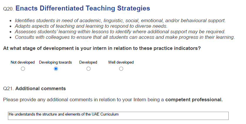Click the 'Well developed' column label
Screen dimensions: 246x124
tap(121, 62)
